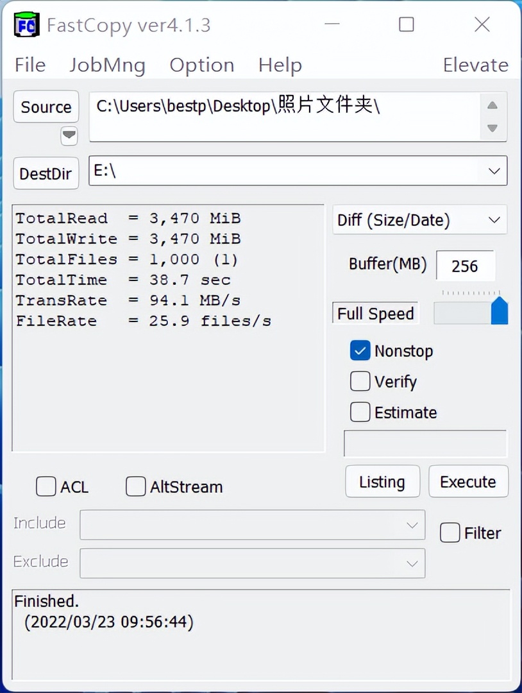The width and height of the screenshot is (522, 693).
Task: Click the Execute button
Action: 468,481
